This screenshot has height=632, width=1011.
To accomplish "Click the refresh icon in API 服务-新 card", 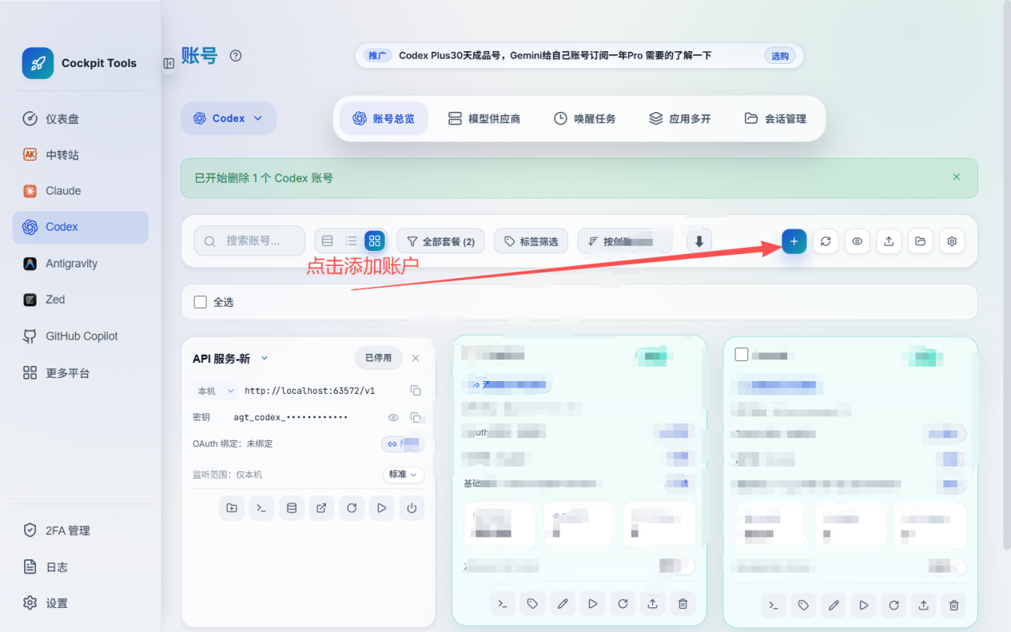I will 352,508.
